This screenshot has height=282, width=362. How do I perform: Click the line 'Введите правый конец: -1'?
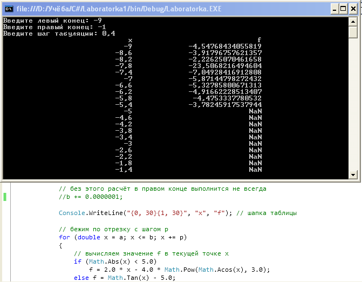[x=54, y=27]
